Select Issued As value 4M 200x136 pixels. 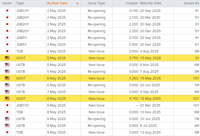pyautogui.click(x=197, y=92)
